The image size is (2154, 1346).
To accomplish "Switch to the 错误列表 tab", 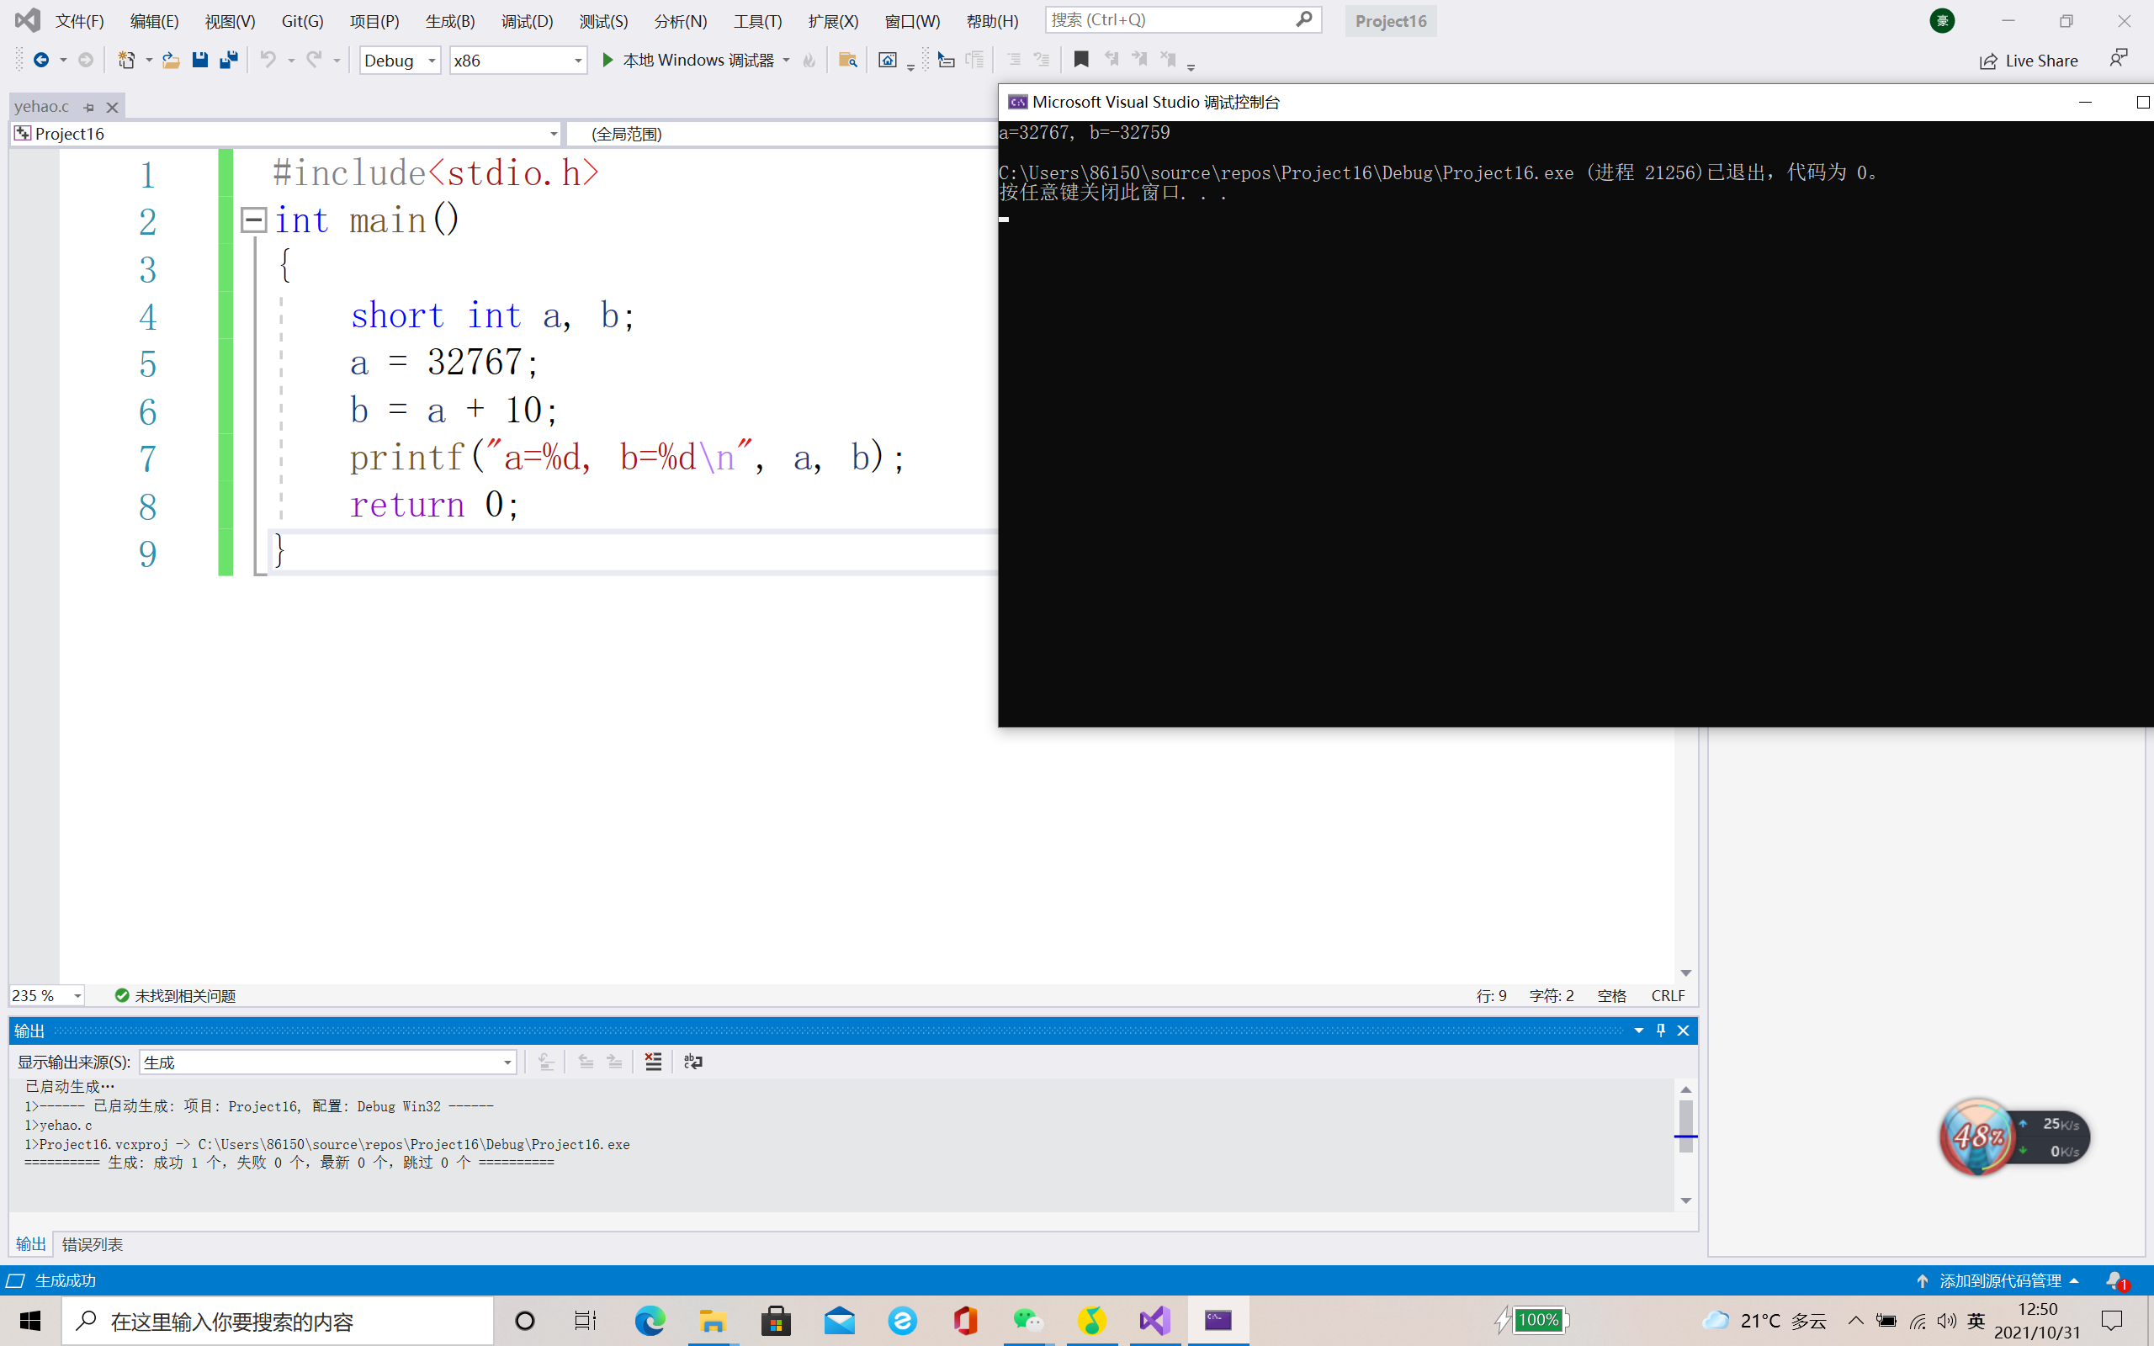I will pos(93,1243).
